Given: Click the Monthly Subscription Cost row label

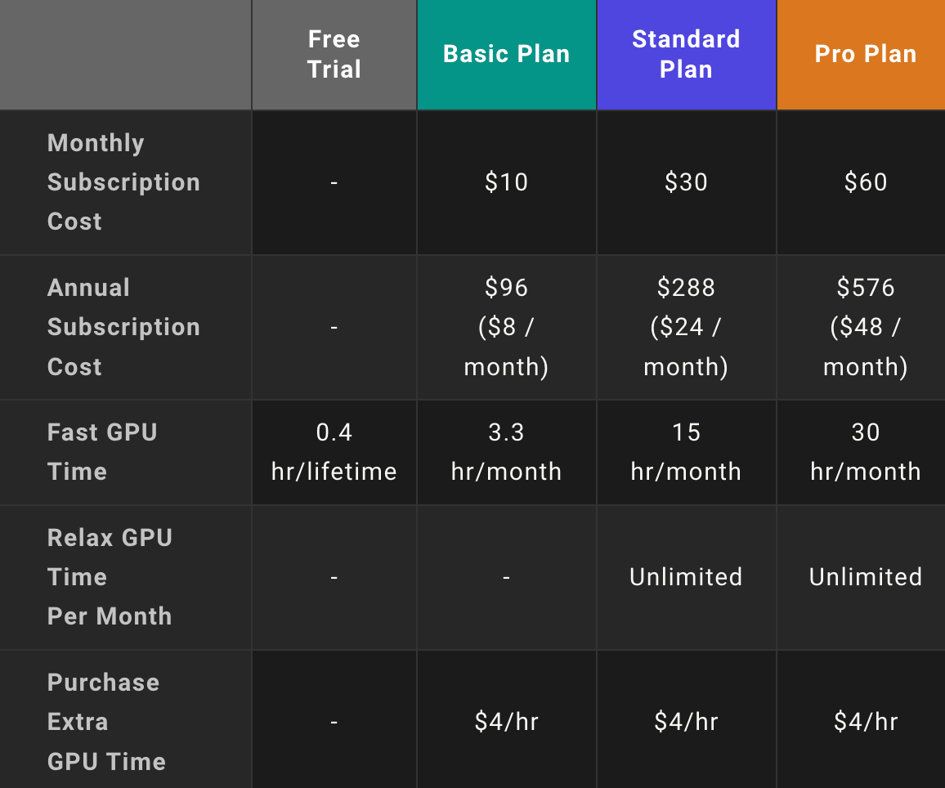Looking at the screenshot, I should coord(123,182).
